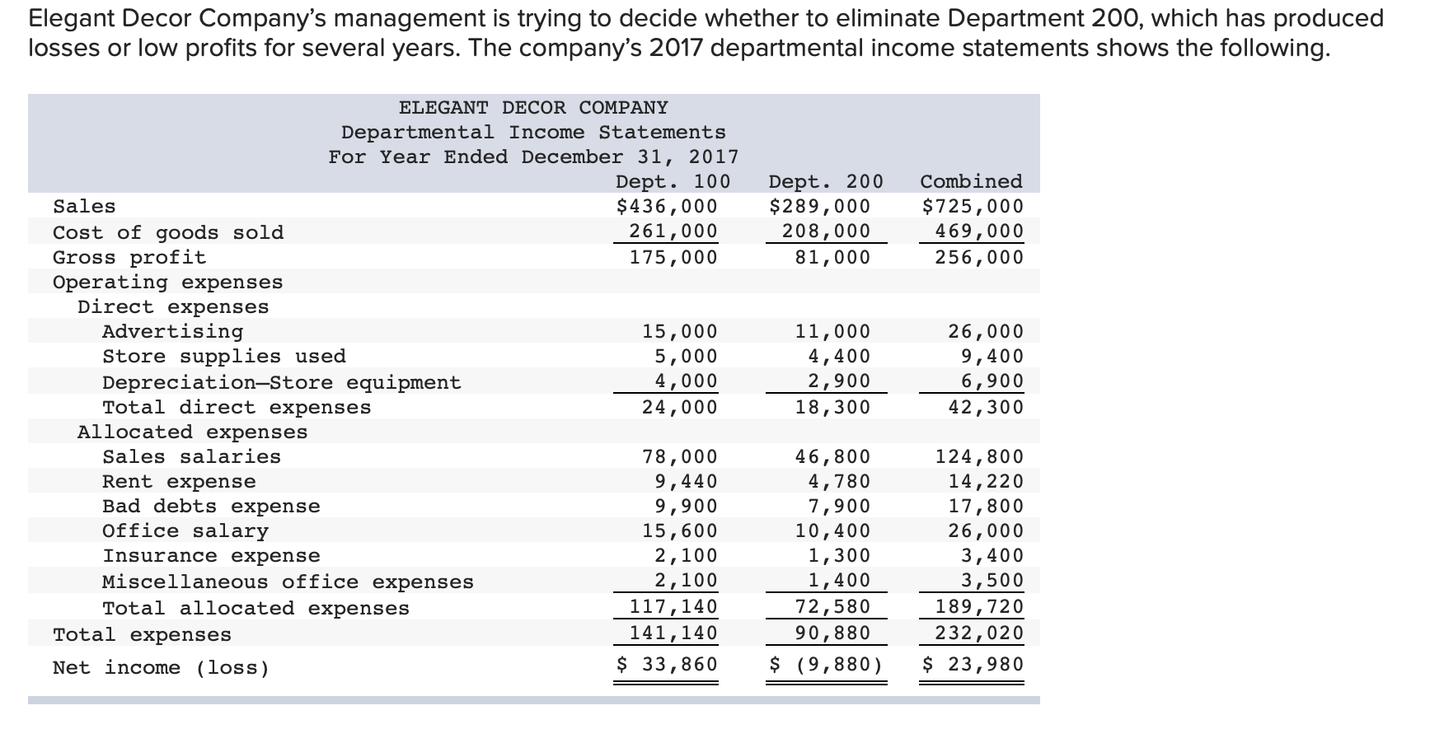Click the Total expenses row label

(142, 634)
